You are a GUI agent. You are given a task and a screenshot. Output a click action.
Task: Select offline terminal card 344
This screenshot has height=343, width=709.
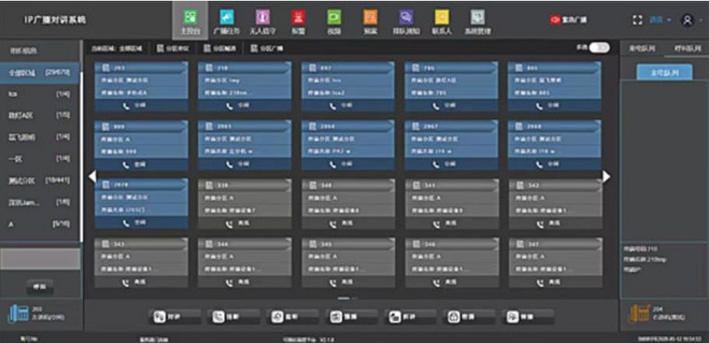tap(245, 263)
